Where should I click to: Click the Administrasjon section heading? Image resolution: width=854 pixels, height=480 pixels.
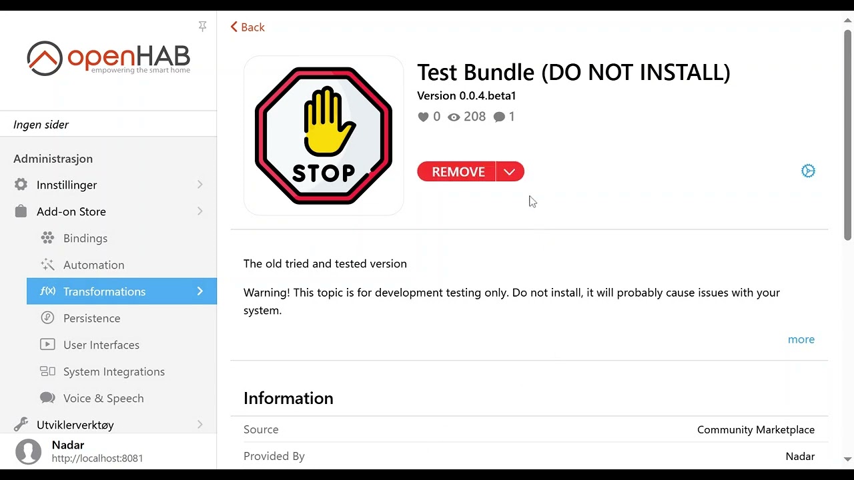(53, 159)
